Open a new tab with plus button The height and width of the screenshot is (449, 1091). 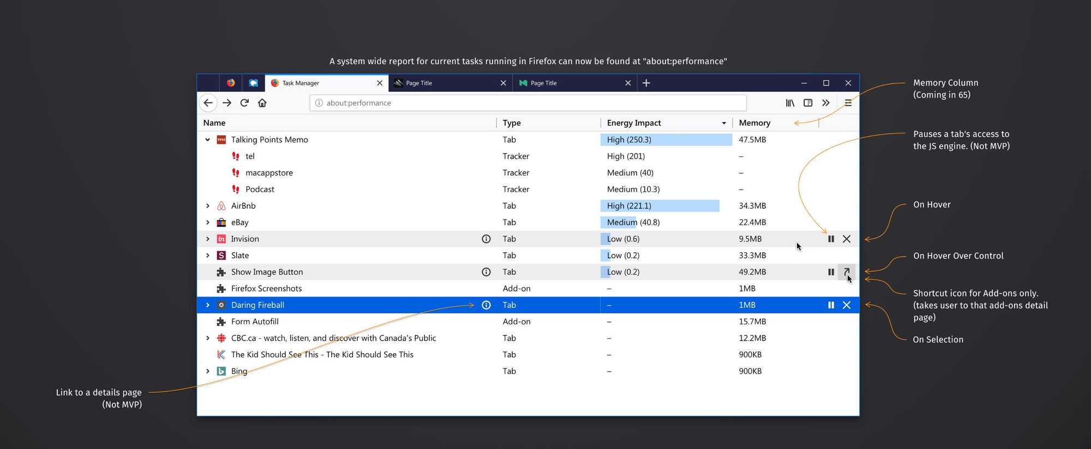(x=646, y=83)
